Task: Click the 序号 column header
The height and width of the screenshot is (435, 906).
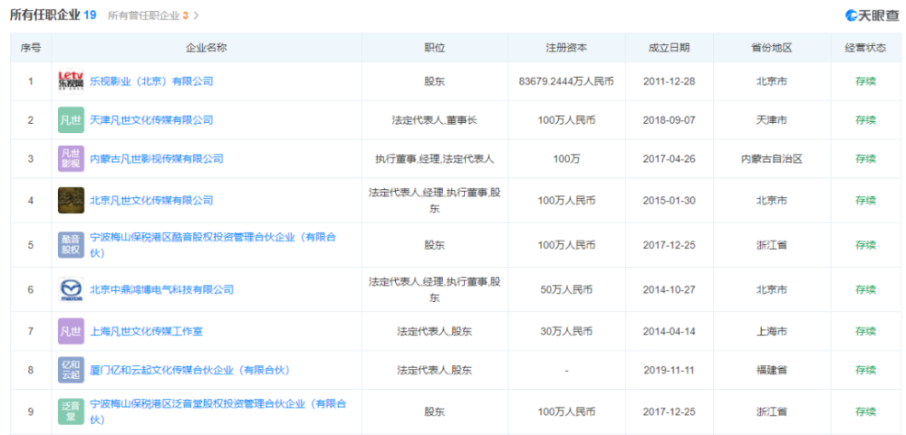Action: (x=31, y=48)
